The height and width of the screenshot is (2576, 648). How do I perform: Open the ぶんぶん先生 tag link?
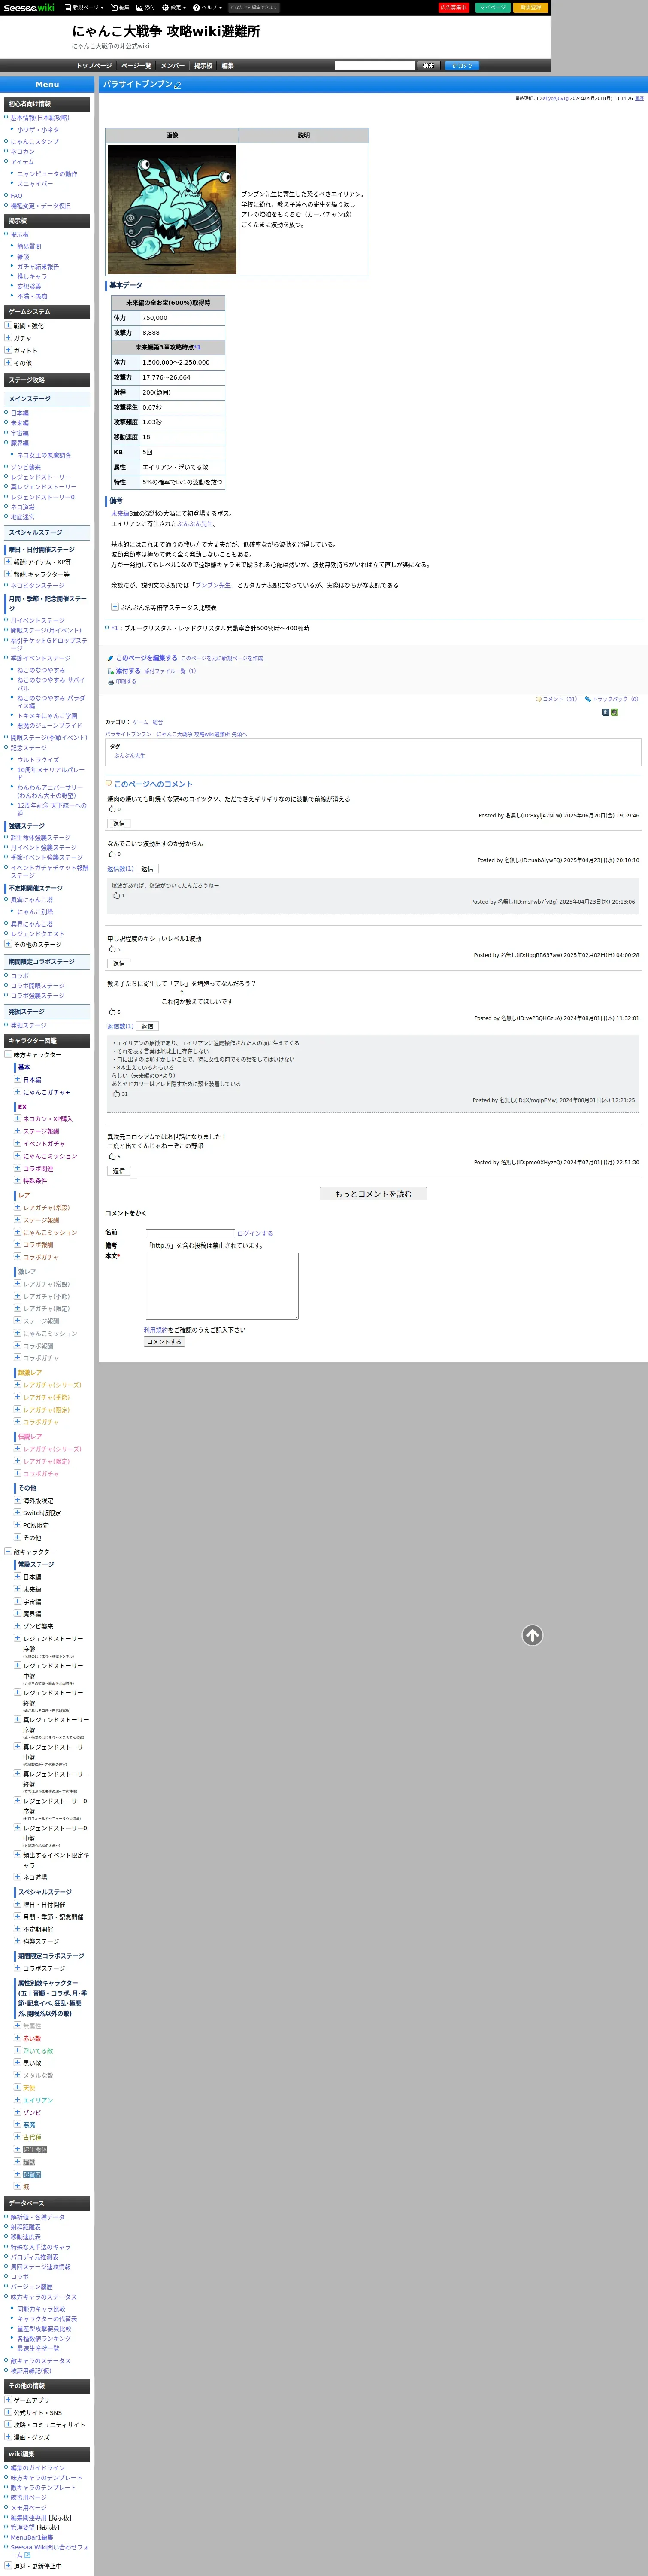coord(129,756)
